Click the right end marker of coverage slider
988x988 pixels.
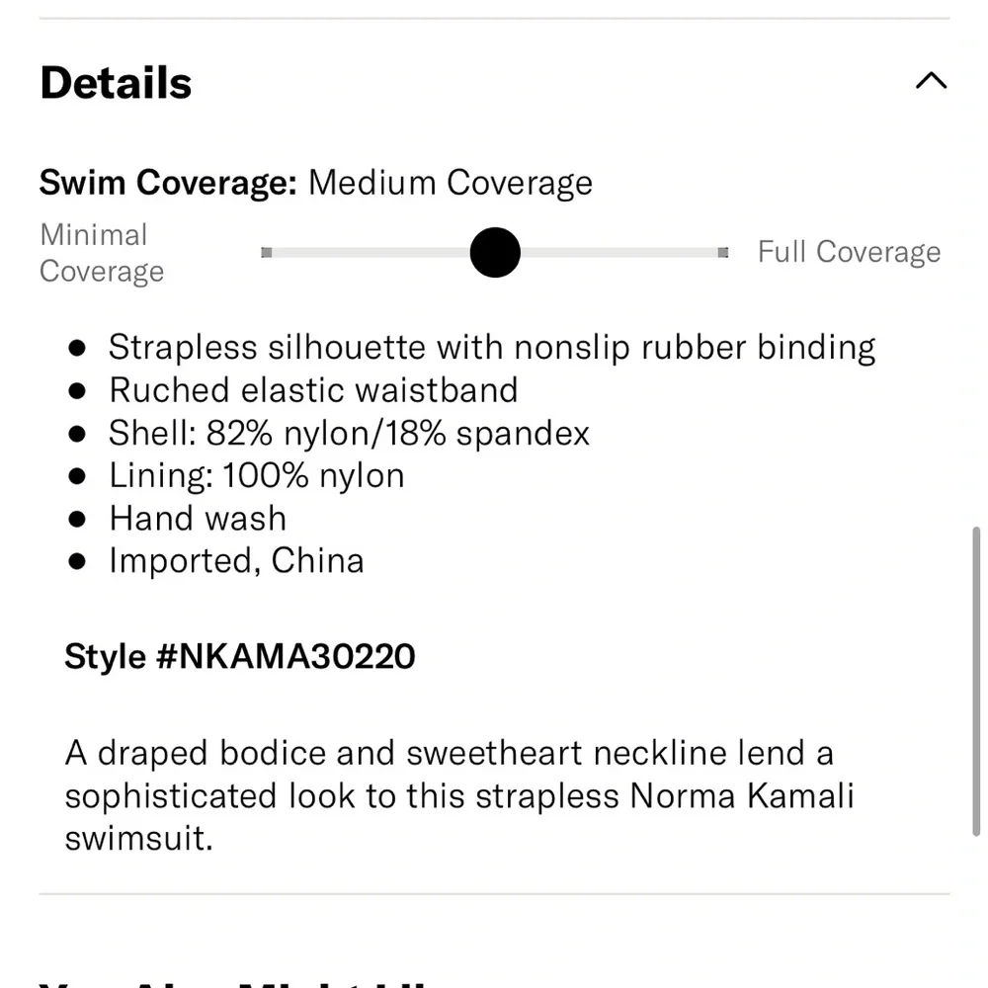[x=723, y=253]
